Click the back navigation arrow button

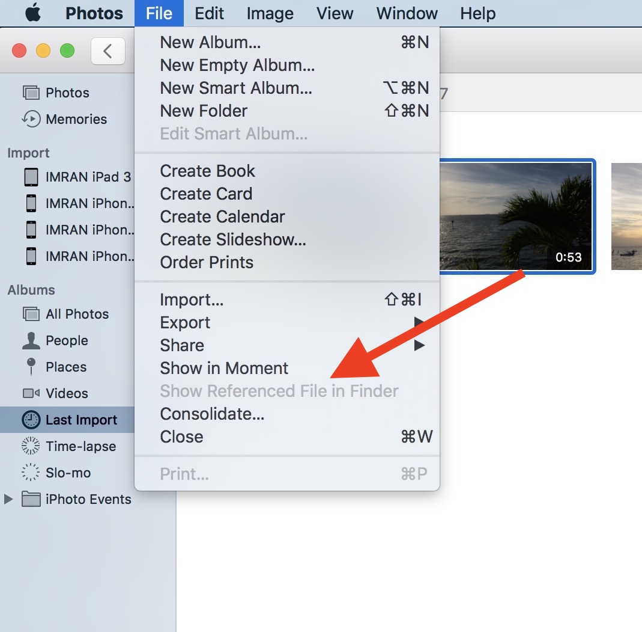pyautogui.click(x=108, y=51)
